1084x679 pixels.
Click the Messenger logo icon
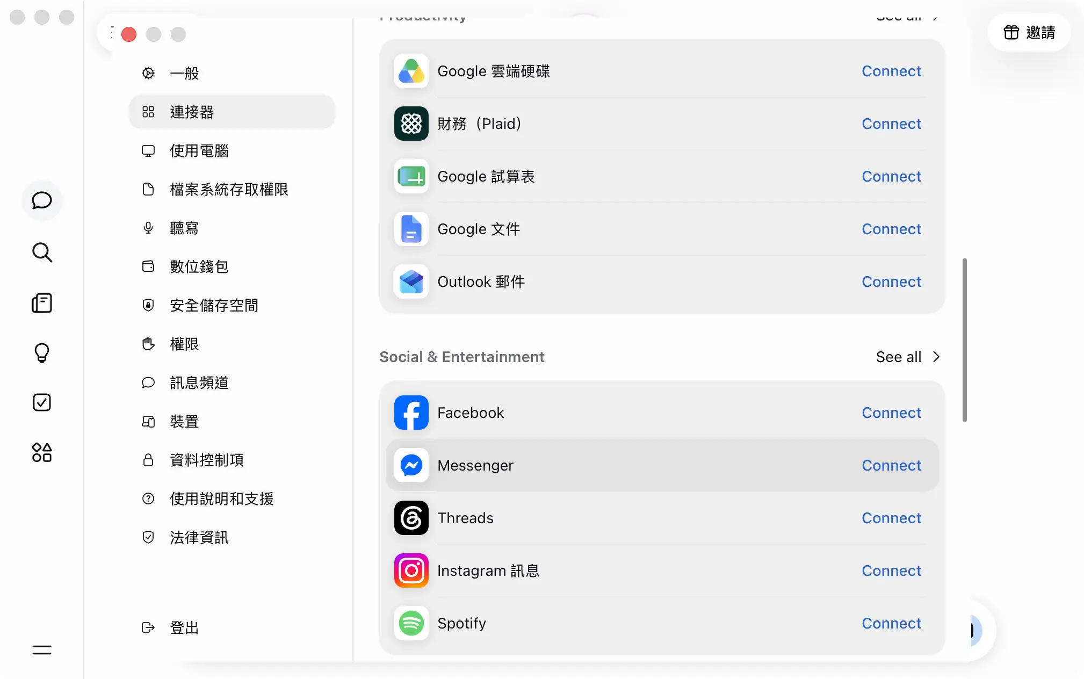(x=411, y=465)
